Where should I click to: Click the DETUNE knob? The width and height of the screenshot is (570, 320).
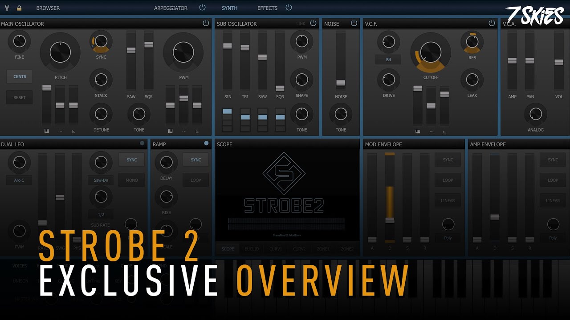[x=101, y=115]
